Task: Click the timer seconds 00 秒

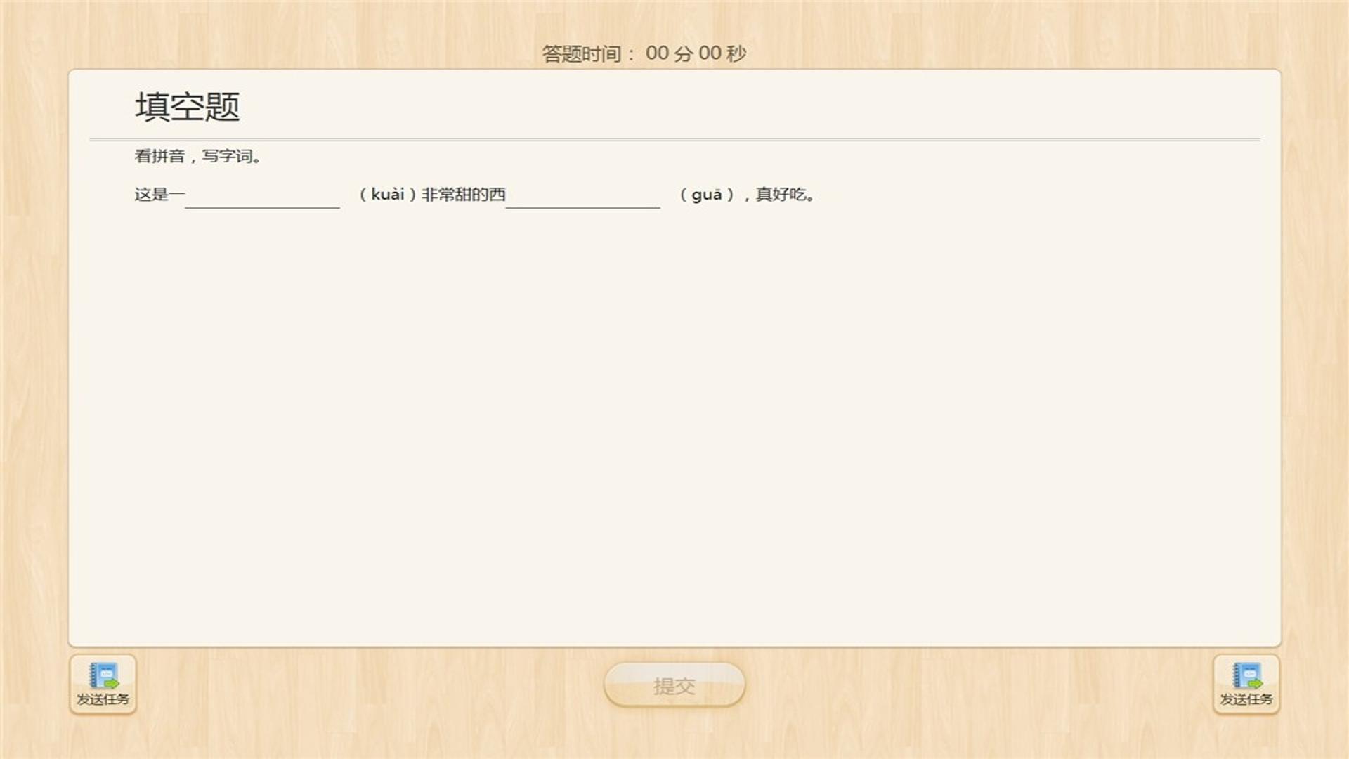Action: 722,53
